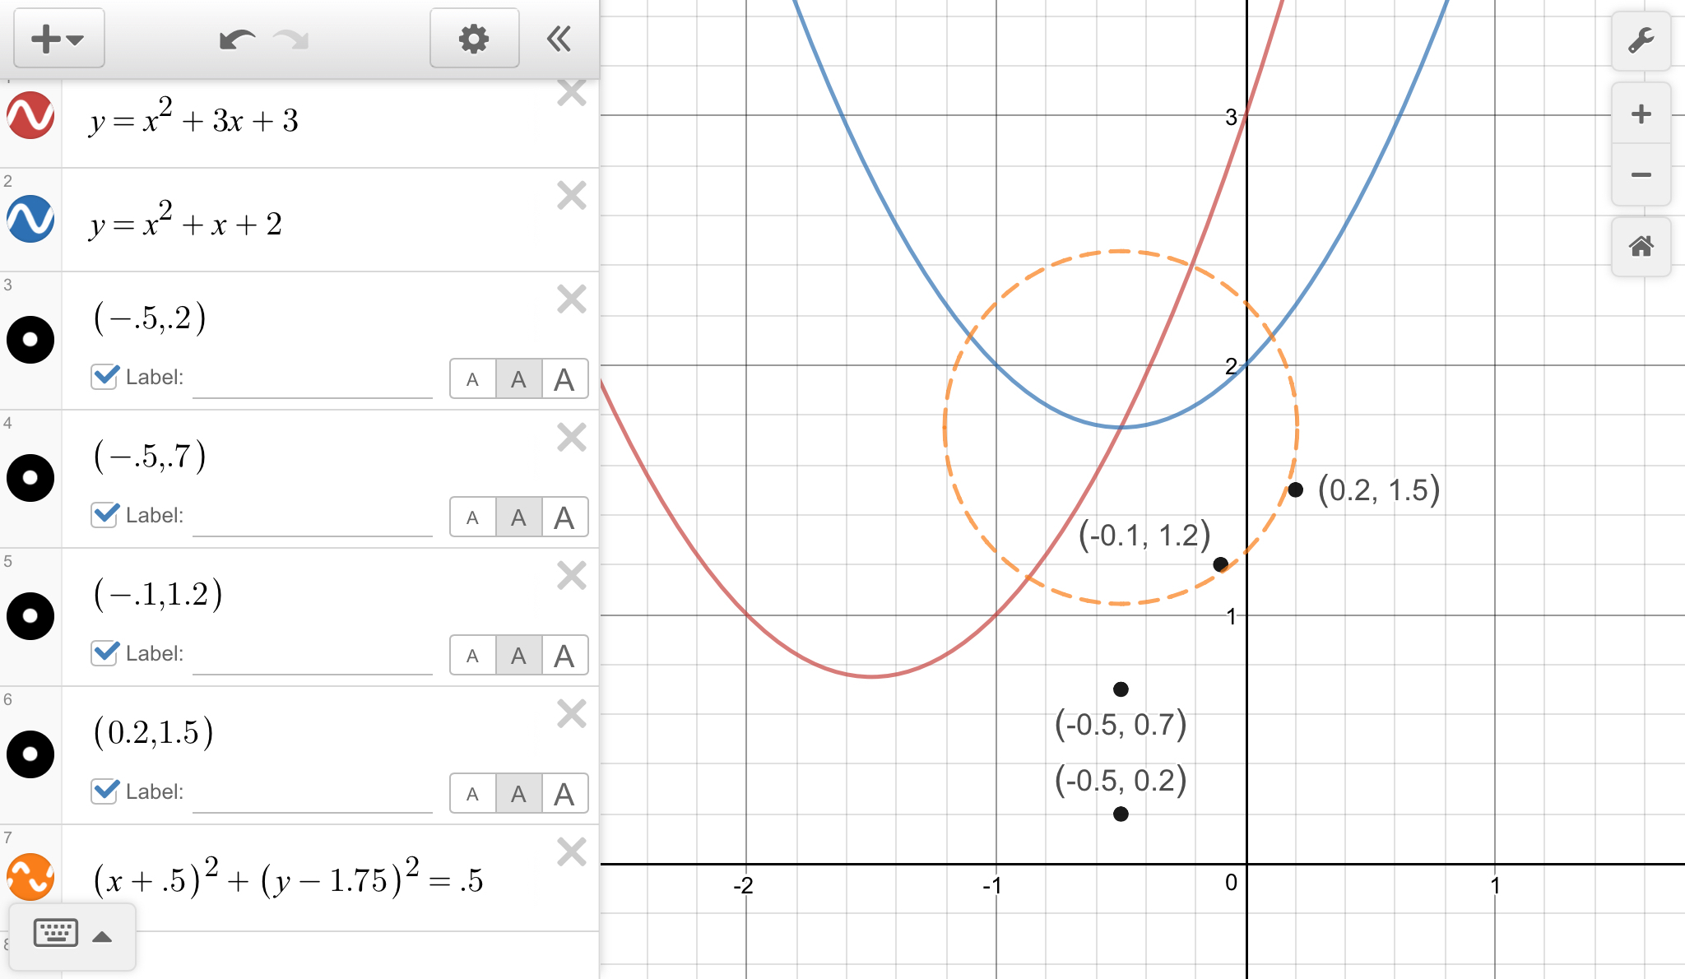Hide the orange circle equation graph
This screenshot has width=1685, height=979.
pyautogui.click(x=30, y=877)
